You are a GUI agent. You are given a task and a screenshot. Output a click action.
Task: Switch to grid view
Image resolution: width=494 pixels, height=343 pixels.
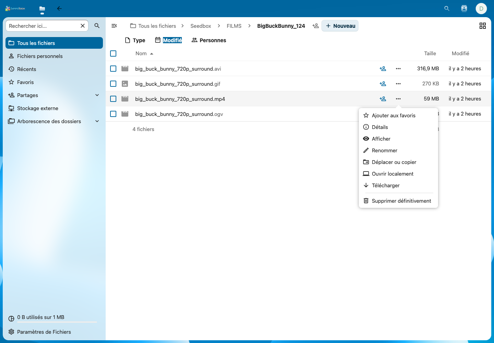[483, 26]
